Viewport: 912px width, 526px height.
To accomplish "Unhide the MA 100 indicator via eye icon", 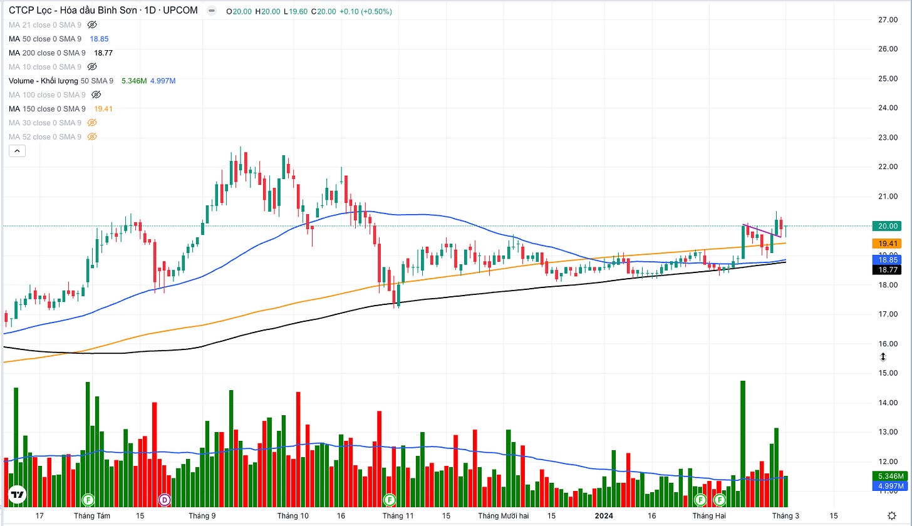I will click(x=96, y=95).
